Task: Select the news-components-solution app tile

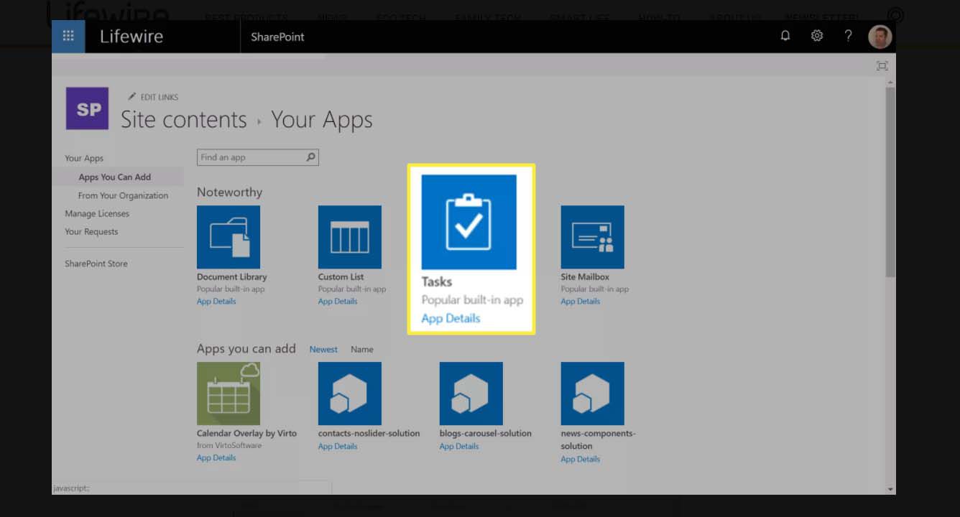Action: (593, 393)
